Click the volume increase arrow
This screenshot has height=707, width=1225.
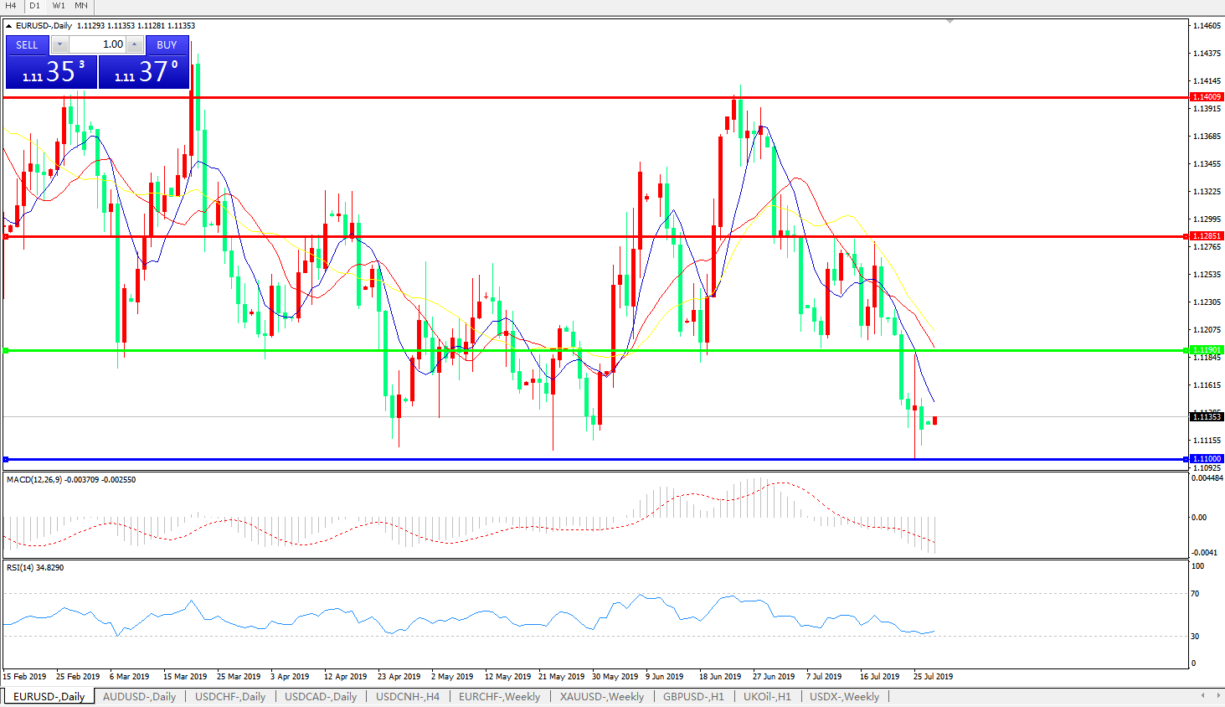[134, 44]
